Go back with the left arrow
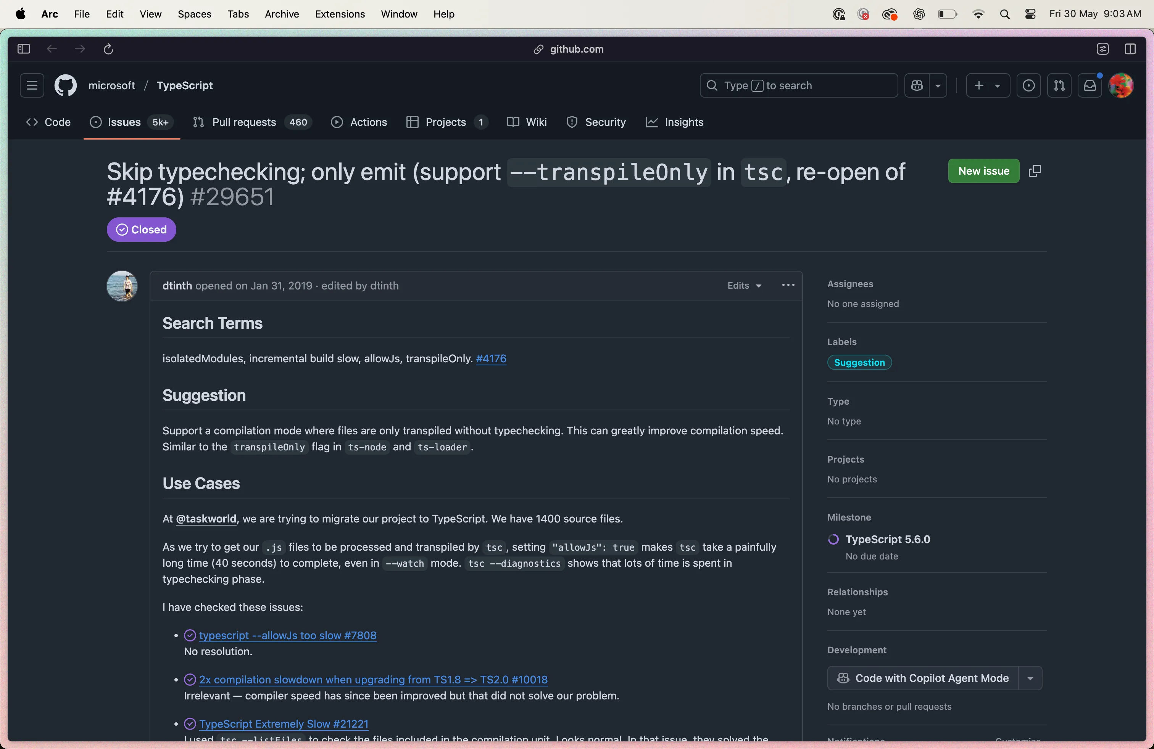The image size is (1154, 749). pyautogui.click(x=52, y=49)
